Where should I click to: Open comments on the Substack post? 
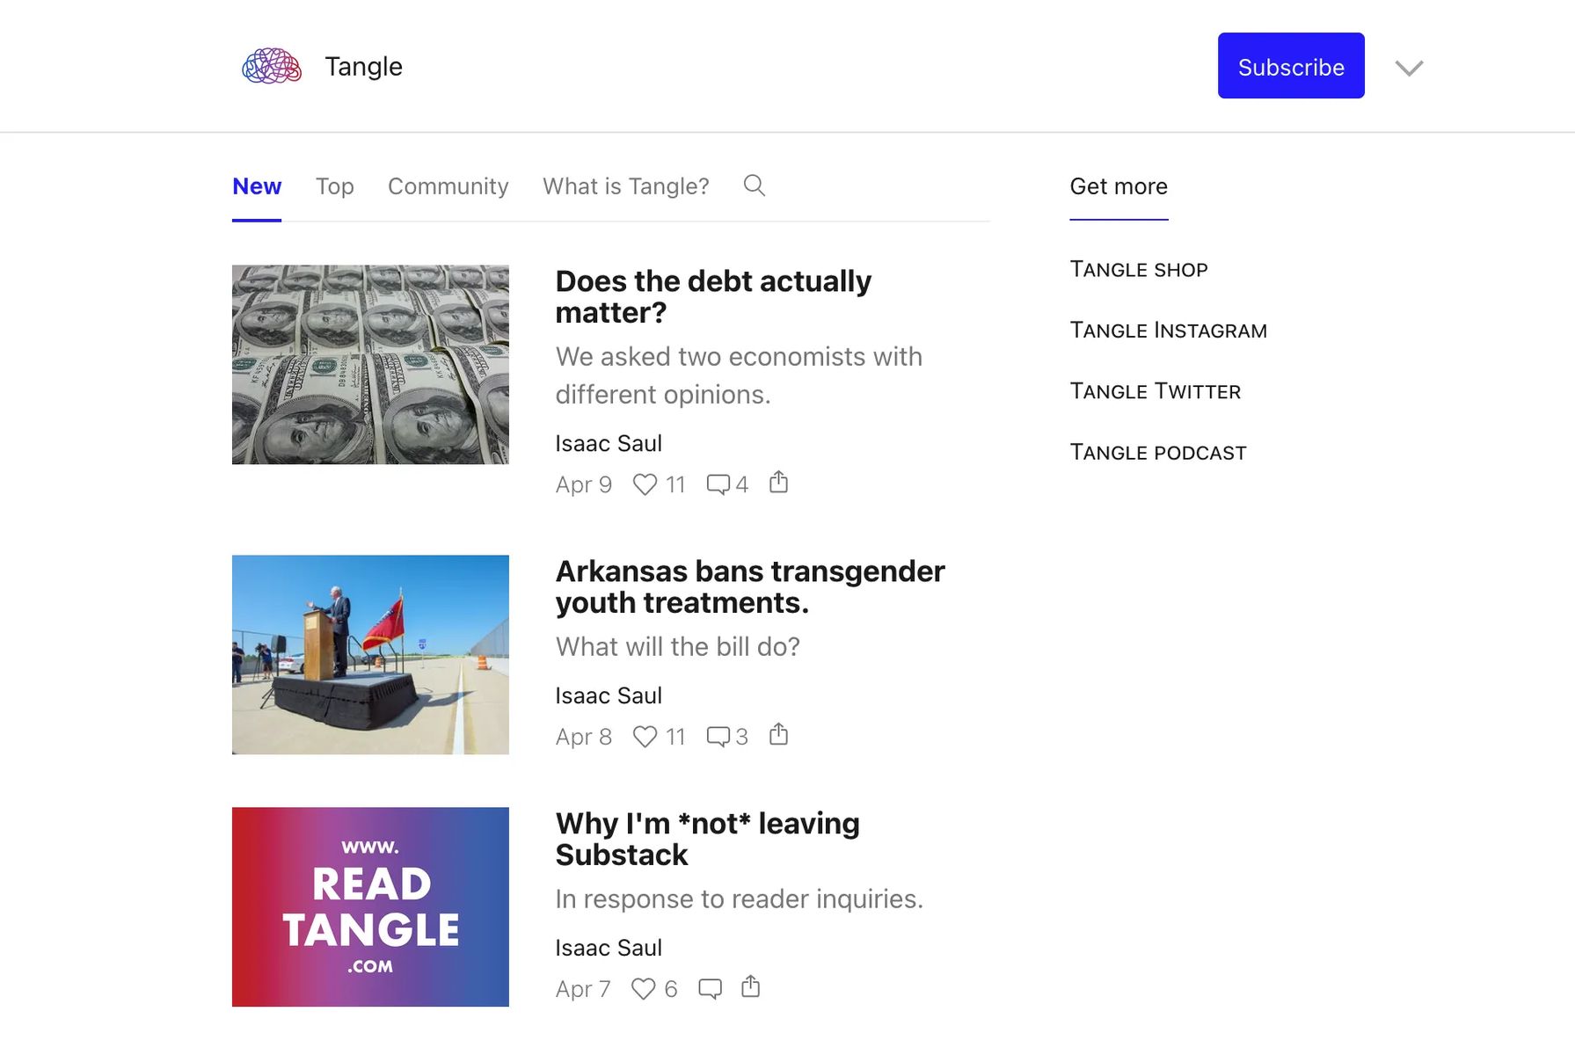click(x=709, y=987)
